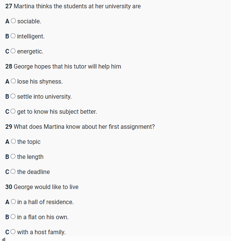Choose 'get to know his subject better' radio
The height and width of the screenshot is (241, 231).
click(x=14, y=111)
